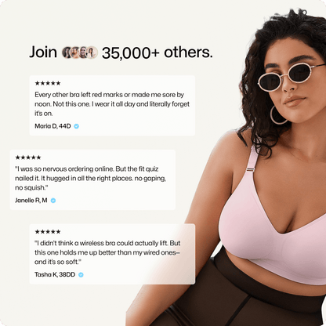The image size is (326, 326).
Task: Click the pink bra strap adjuster
Action: tap(250, 170)
